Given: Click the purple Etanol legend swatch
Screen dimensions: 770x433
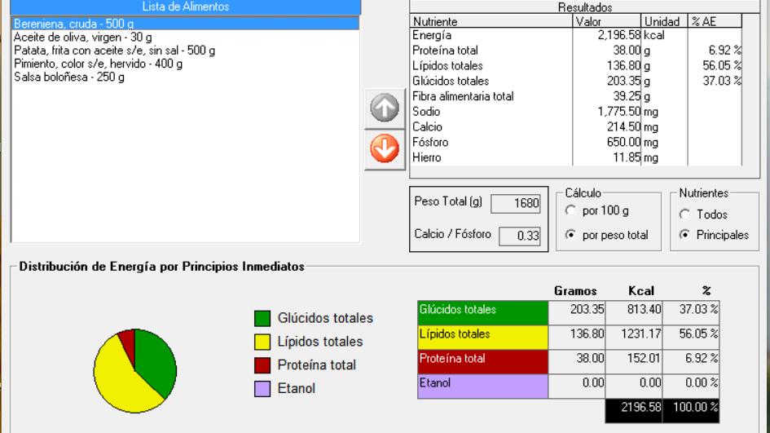Looking at the screenshot, I should (262, 388).
